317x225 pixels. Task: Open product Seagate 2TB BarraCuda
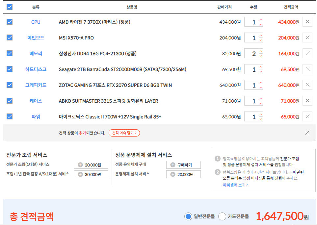122,69
